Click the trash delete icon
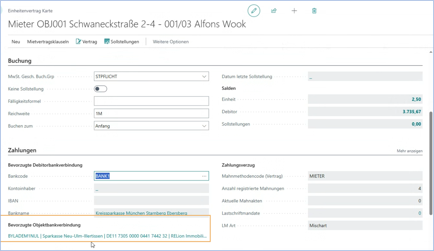The height and width of the screenshot is (251, 434). pyautogui.click(x=314, y=11)
